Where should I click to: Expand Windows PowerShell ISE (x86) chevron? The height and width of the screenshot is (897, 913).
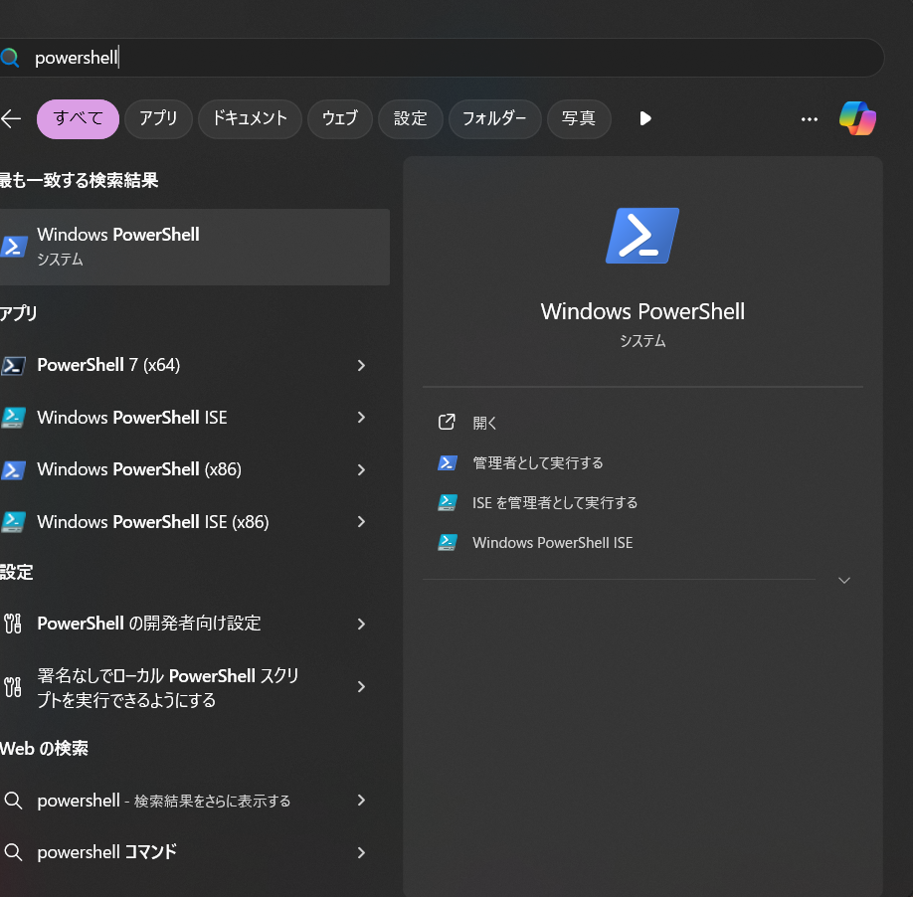point(361,521)
